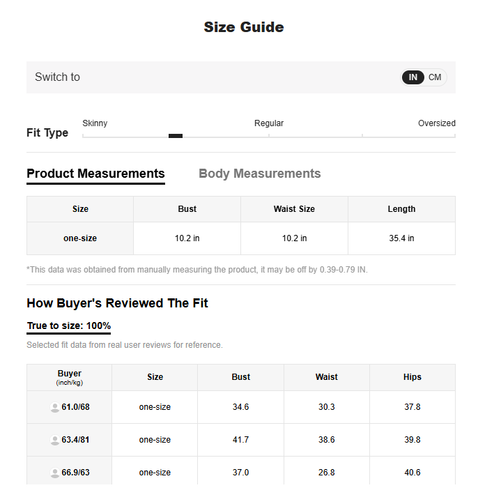Open the Body Measurements tab

[260, 174]
